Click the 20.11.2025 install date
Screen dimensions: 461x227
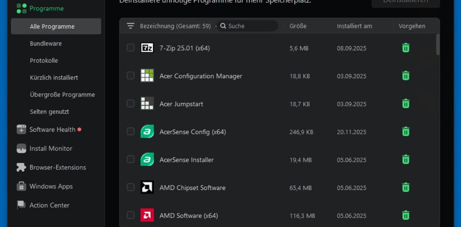(351, 132)
